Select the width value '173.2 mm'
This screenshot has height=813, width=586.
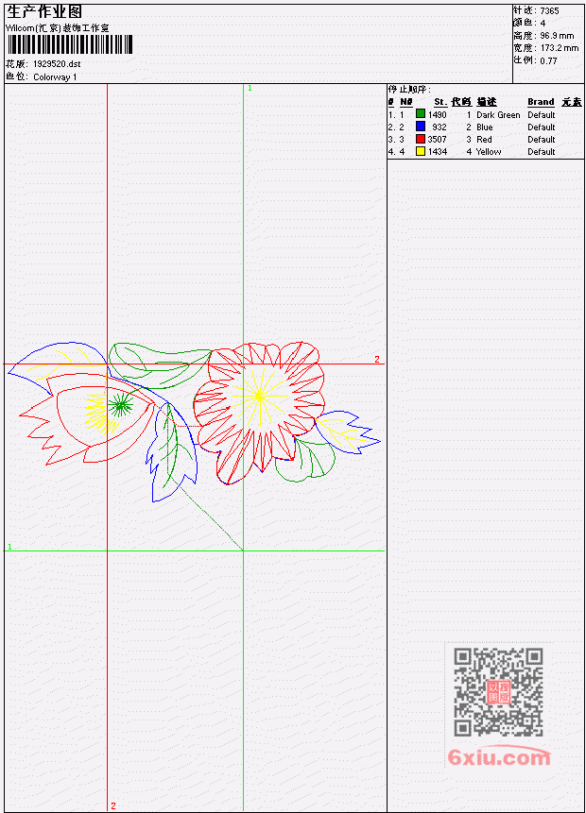560,48
